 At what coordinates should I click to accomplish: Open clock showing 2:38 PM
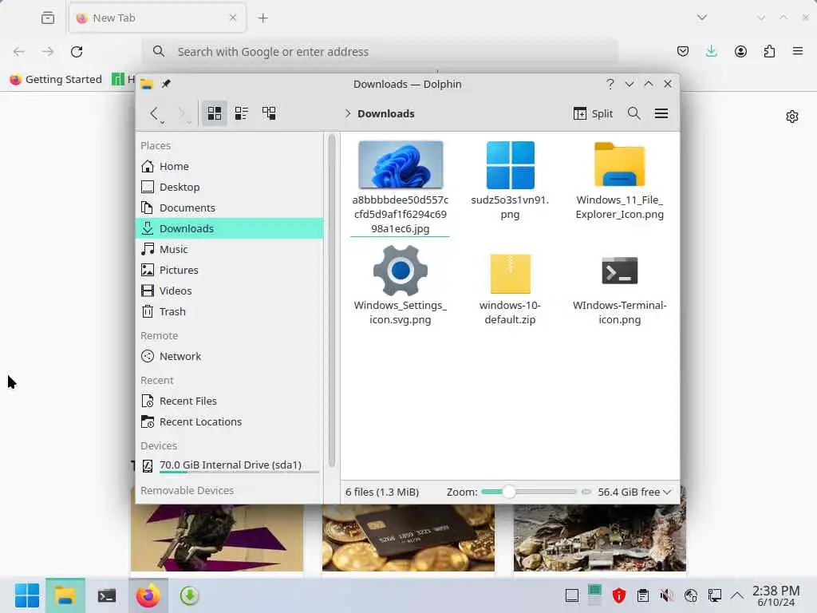tap(776, 595)
